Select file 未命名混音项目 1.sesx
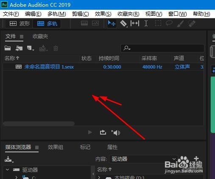 (49, 67)
